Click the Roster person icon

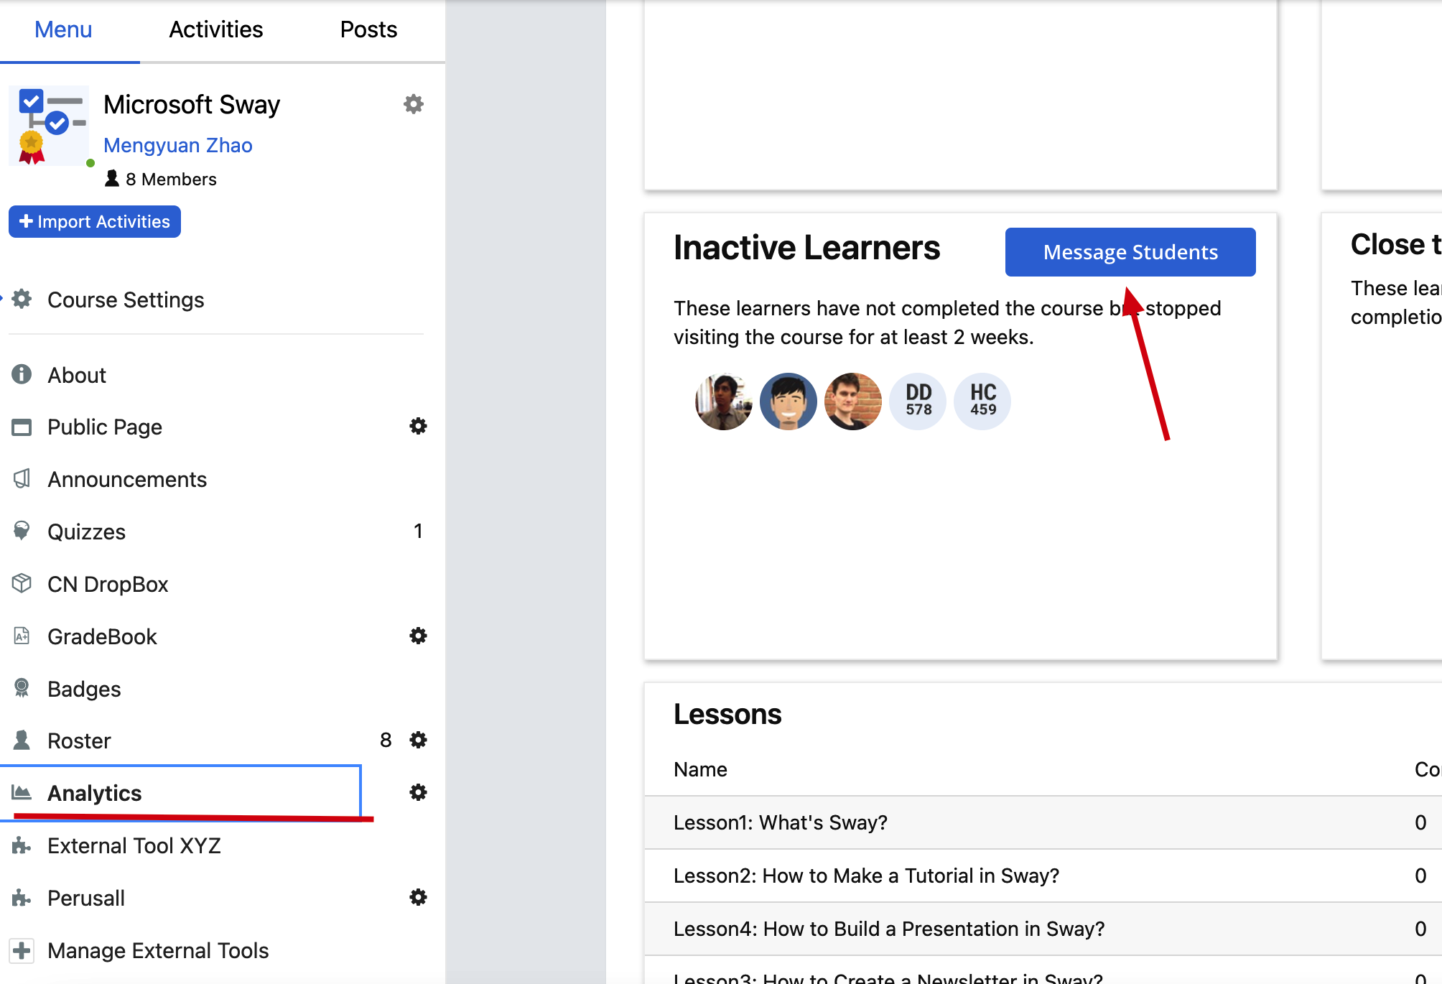tap(22, 740)
